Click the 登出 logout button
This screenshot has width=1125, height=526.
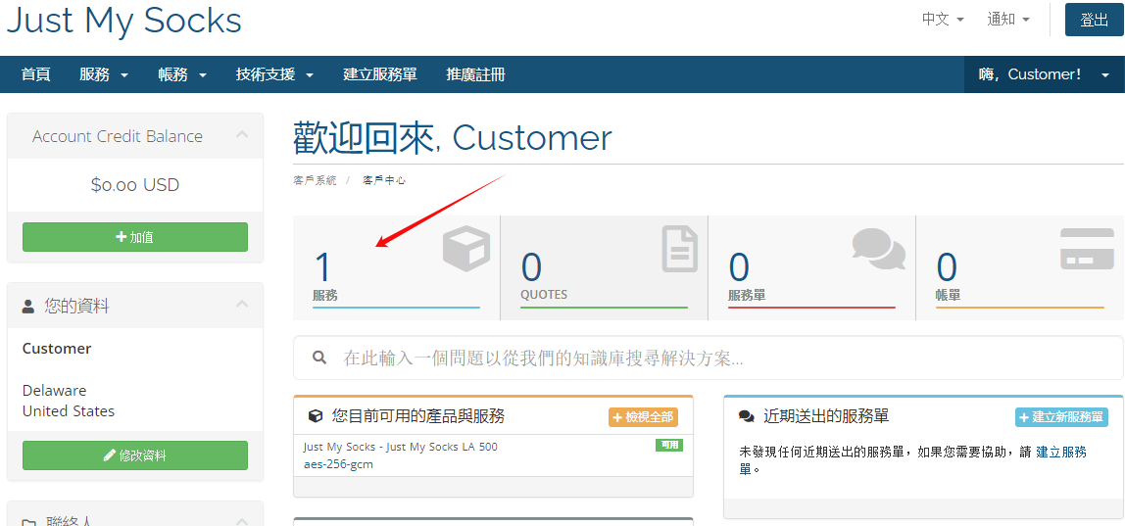tap(1094, 20)
